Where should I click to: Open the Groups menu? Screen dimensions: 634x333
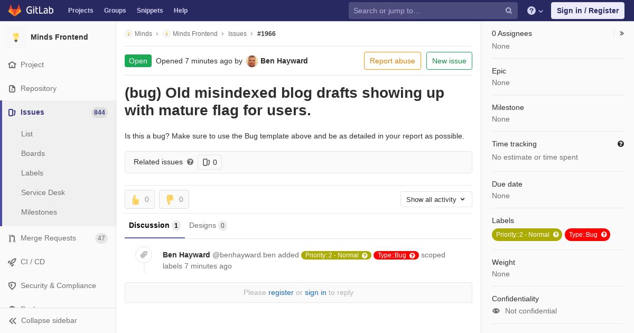coord(115,11)
